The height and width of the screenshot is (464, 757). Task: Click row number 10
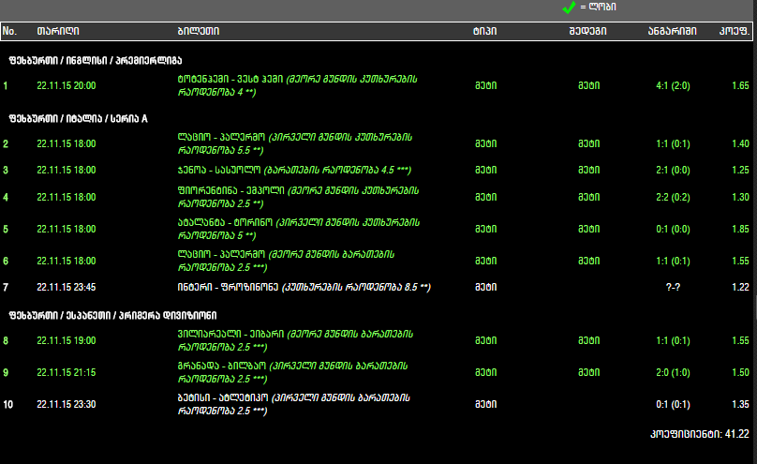pyautogui.click(x=7, y=405)
